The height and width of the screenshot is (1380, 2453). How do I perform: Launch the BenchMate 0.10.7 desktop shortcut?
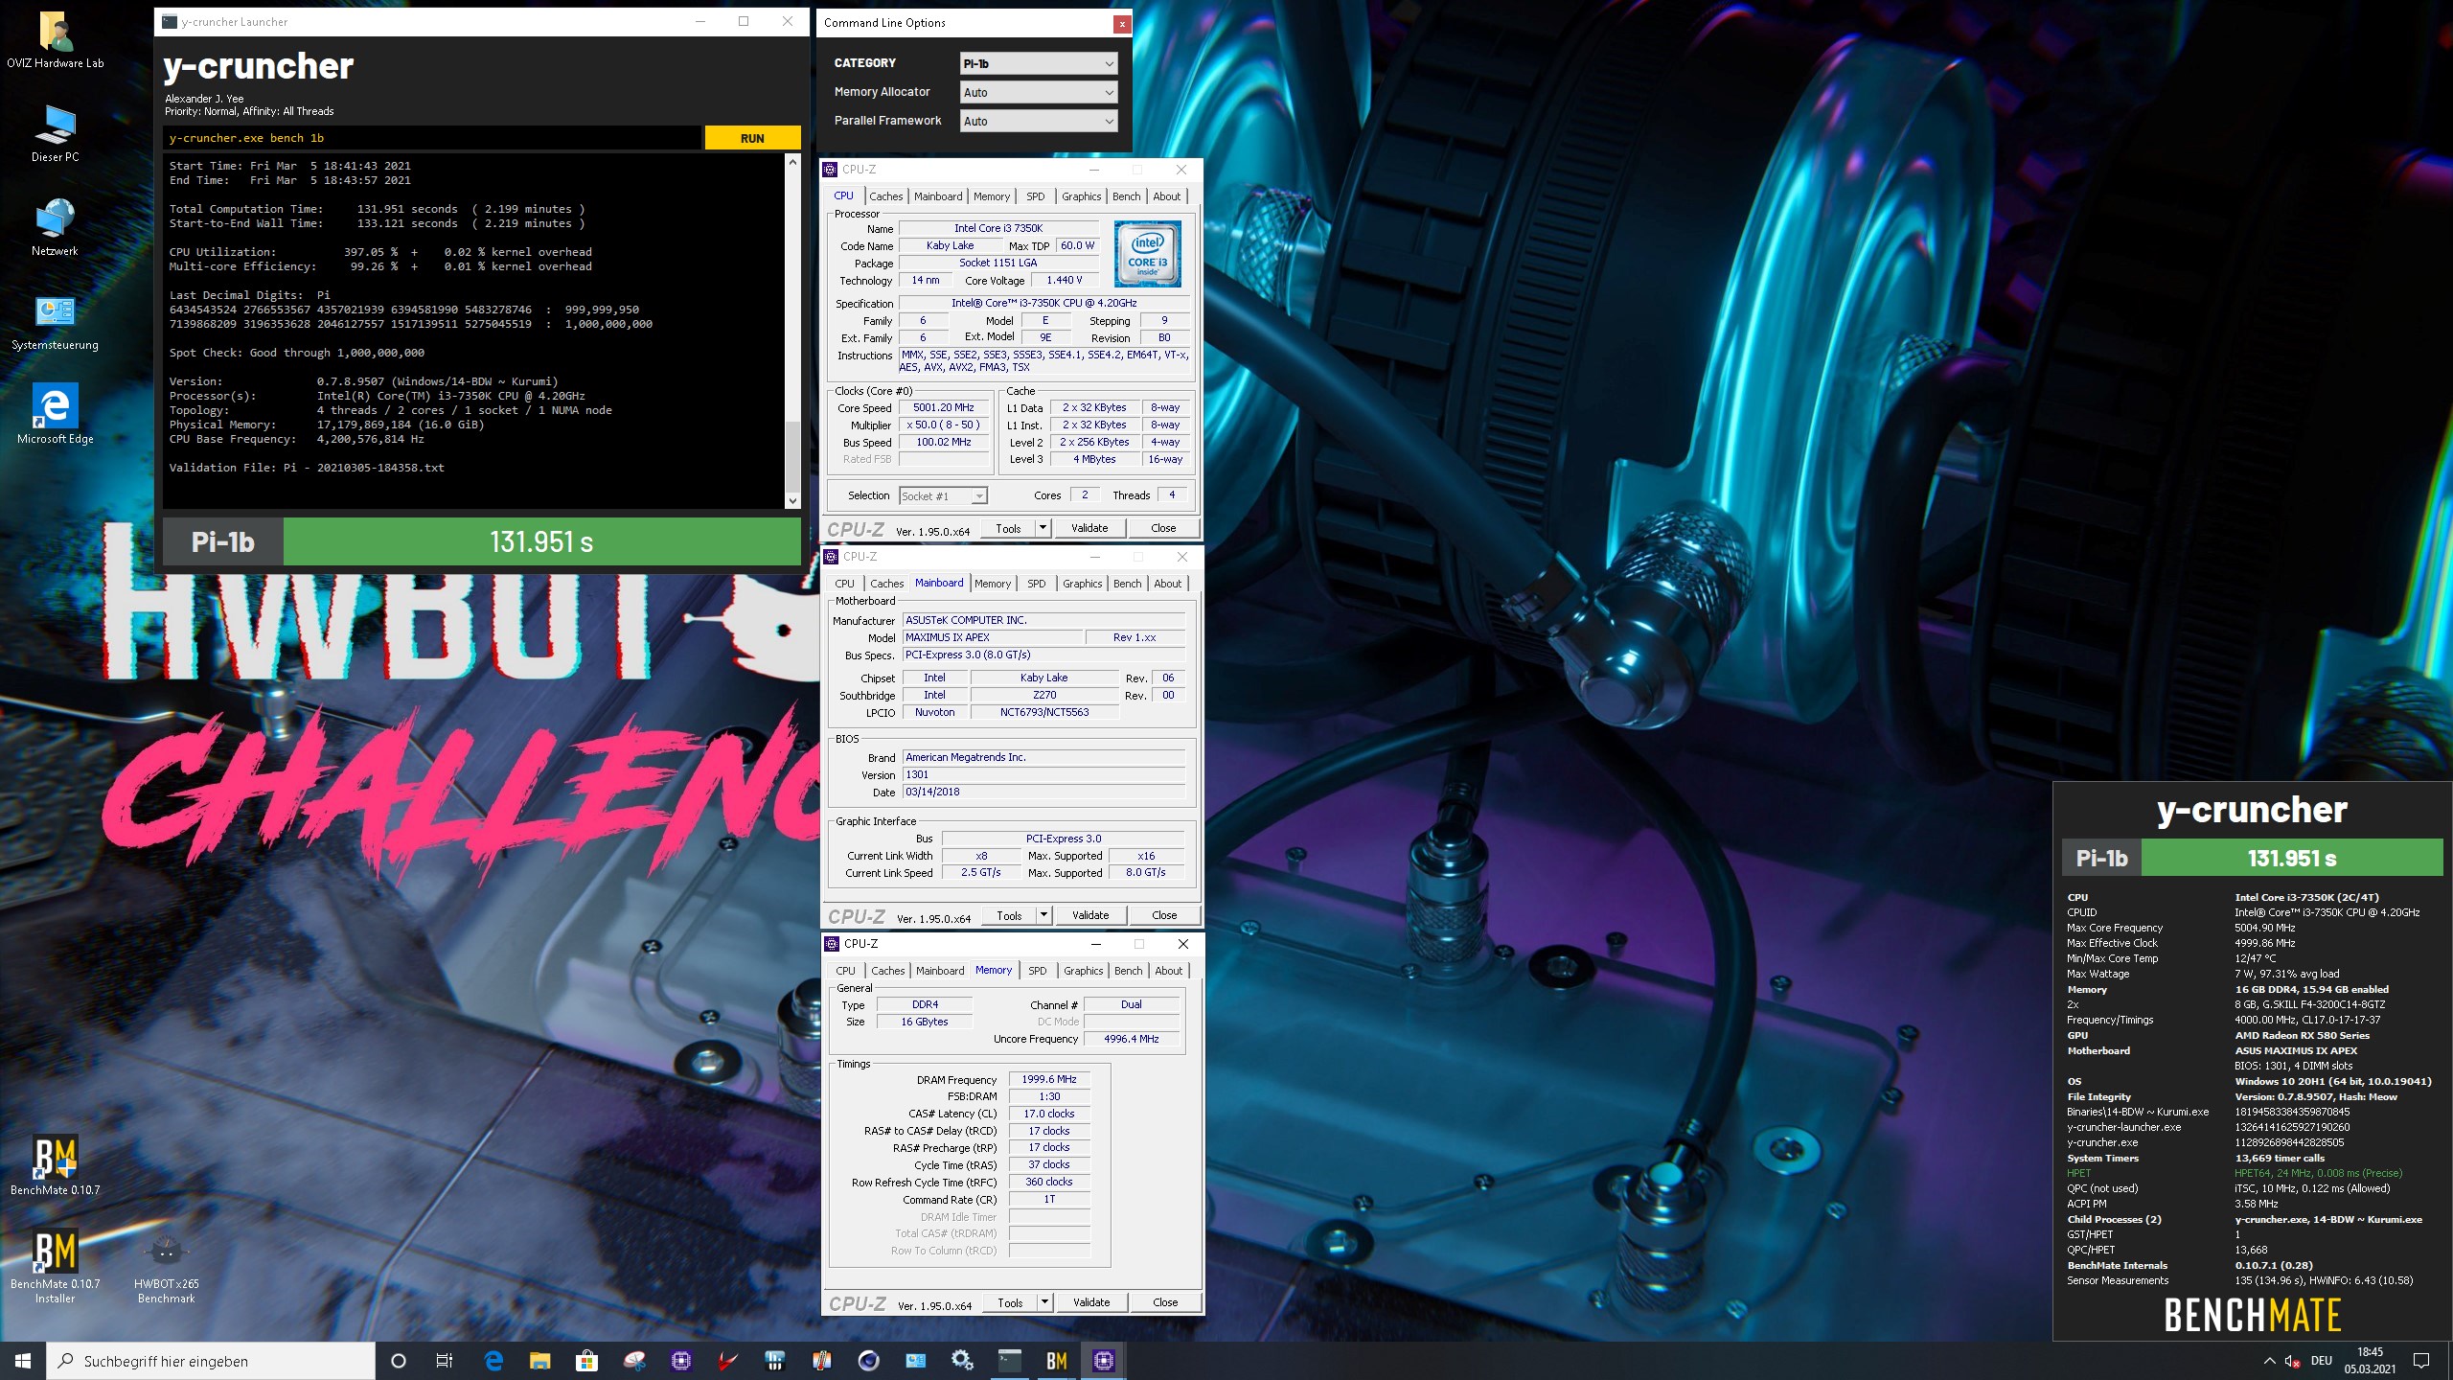56,1165
